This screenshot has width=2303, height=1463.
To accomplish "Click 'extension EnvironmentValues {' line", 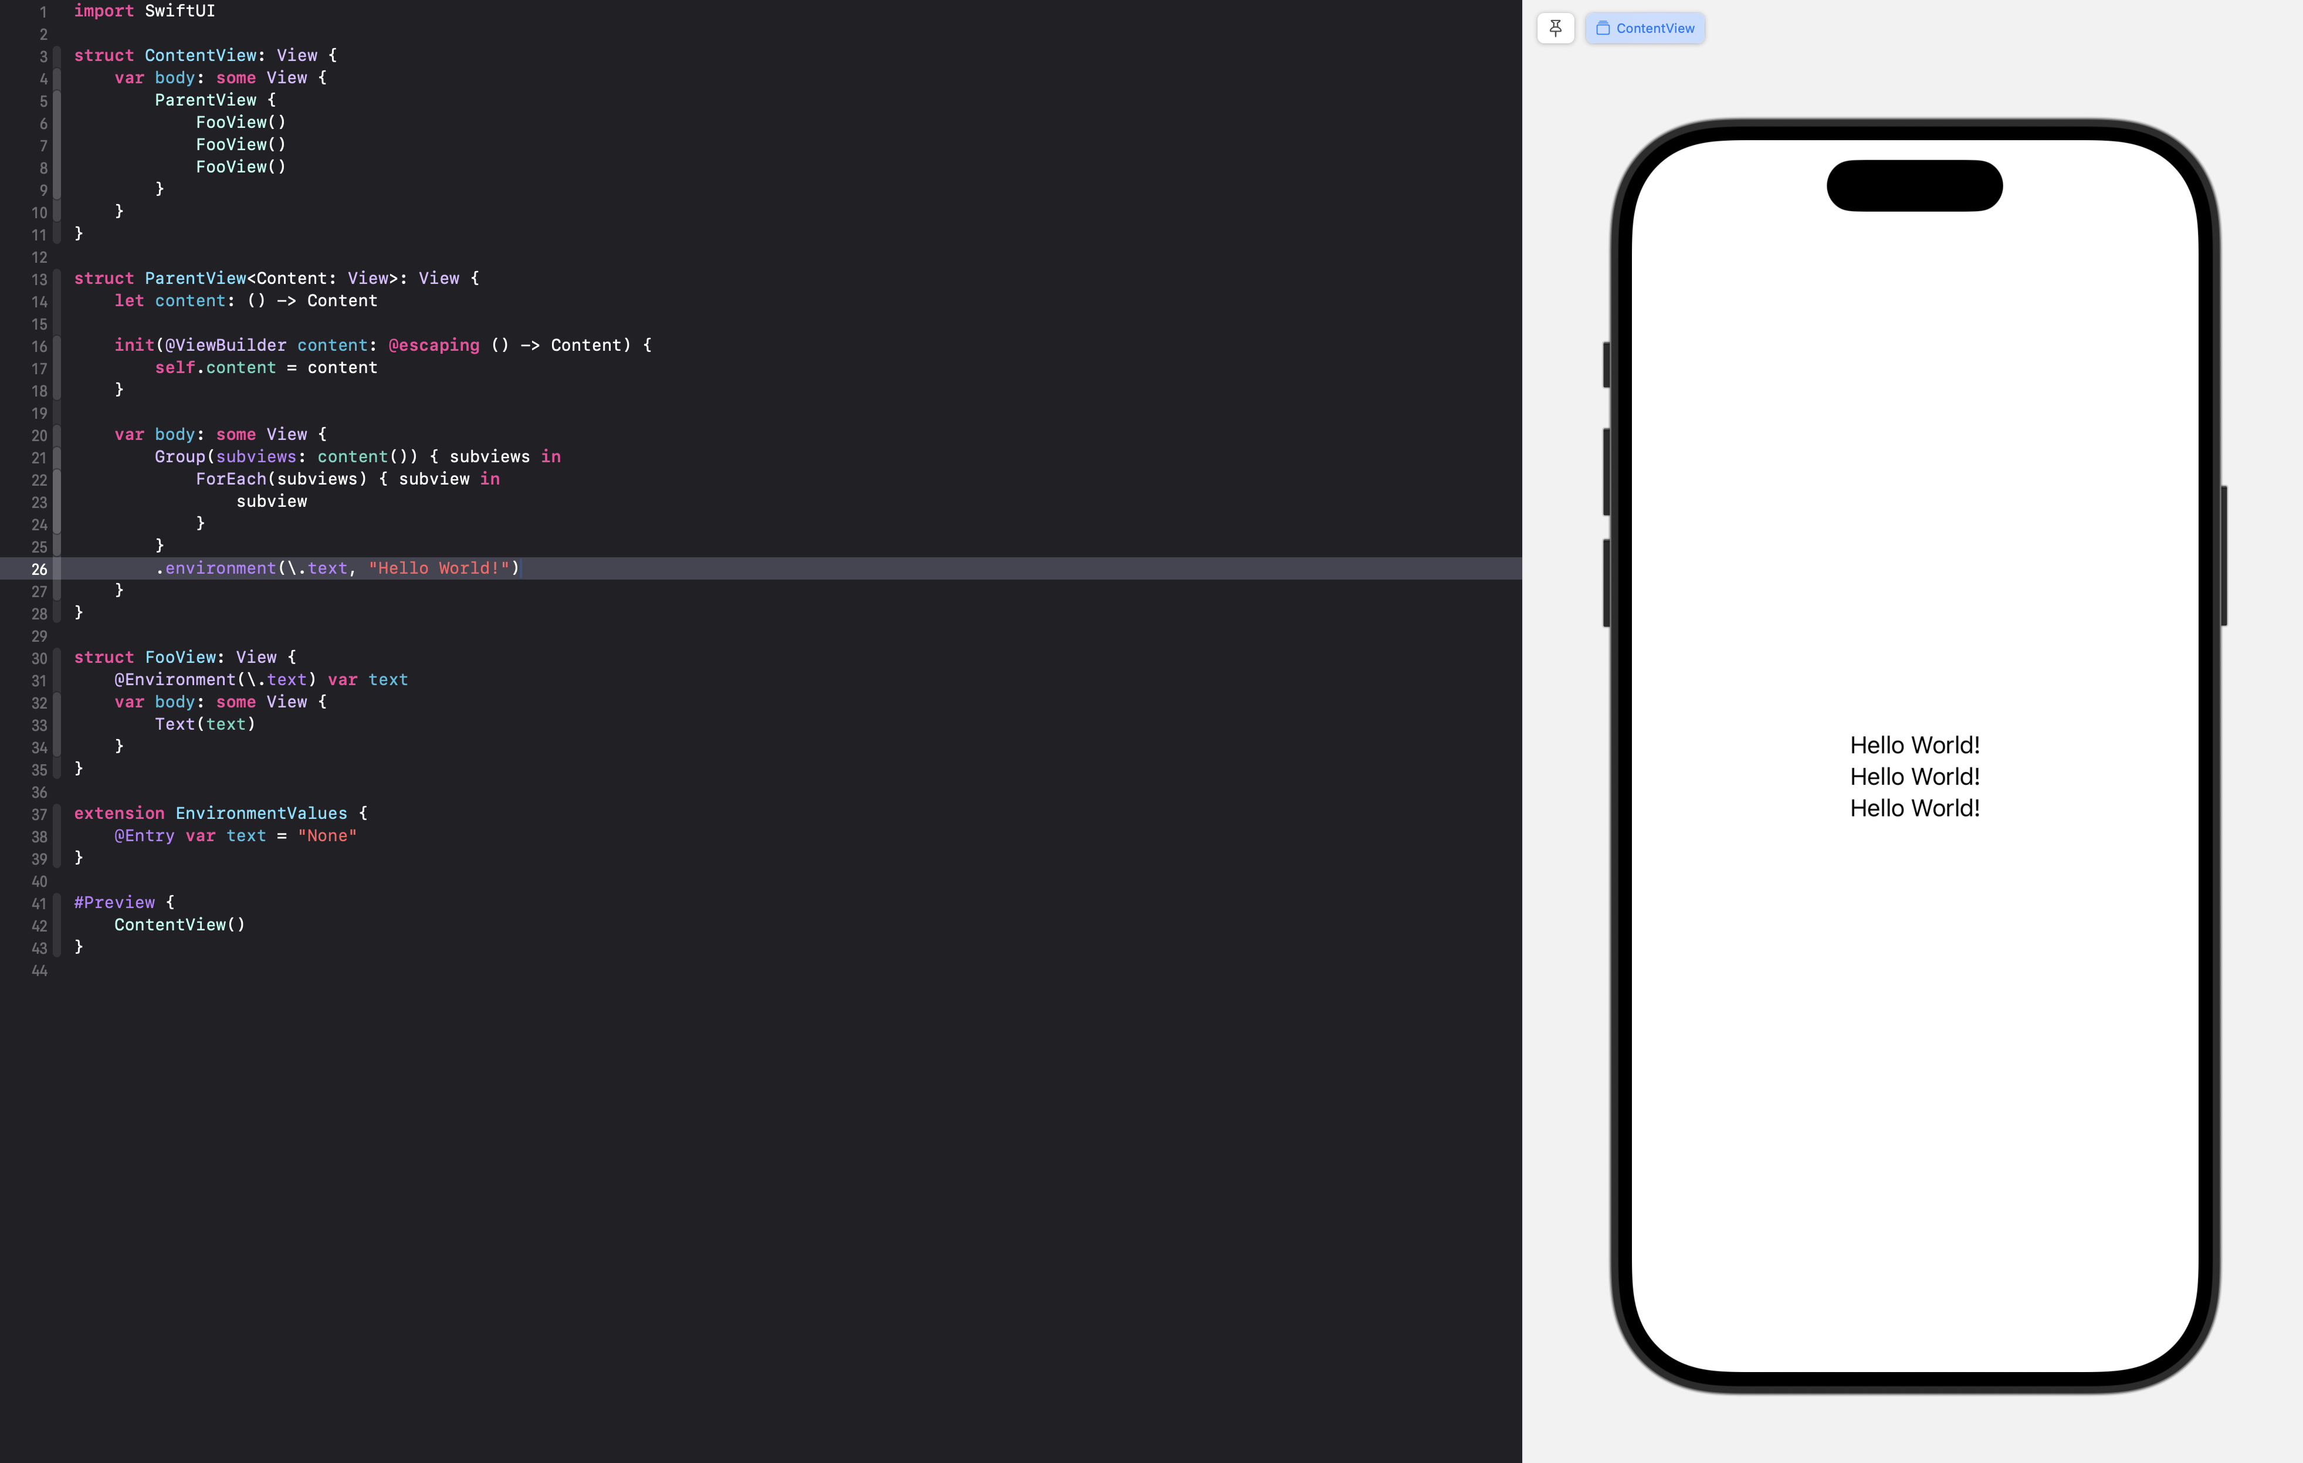I will (x=221, y=813).
